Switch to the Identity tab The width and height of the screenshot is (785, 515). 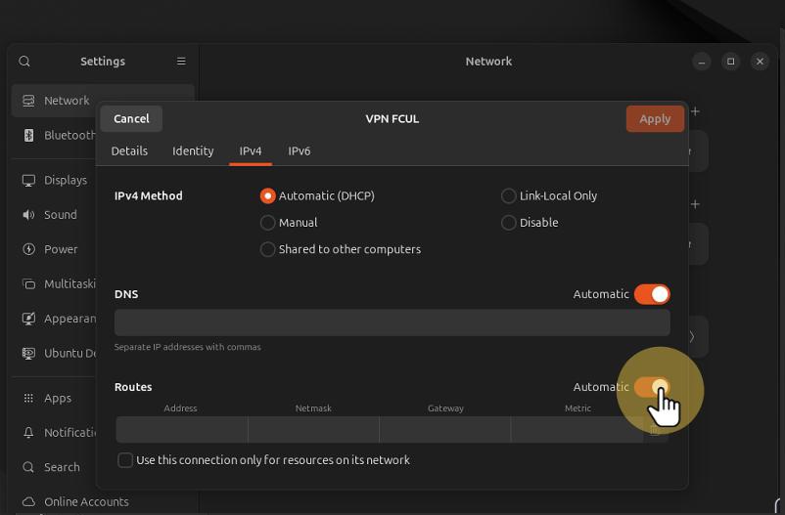[193, 151]
